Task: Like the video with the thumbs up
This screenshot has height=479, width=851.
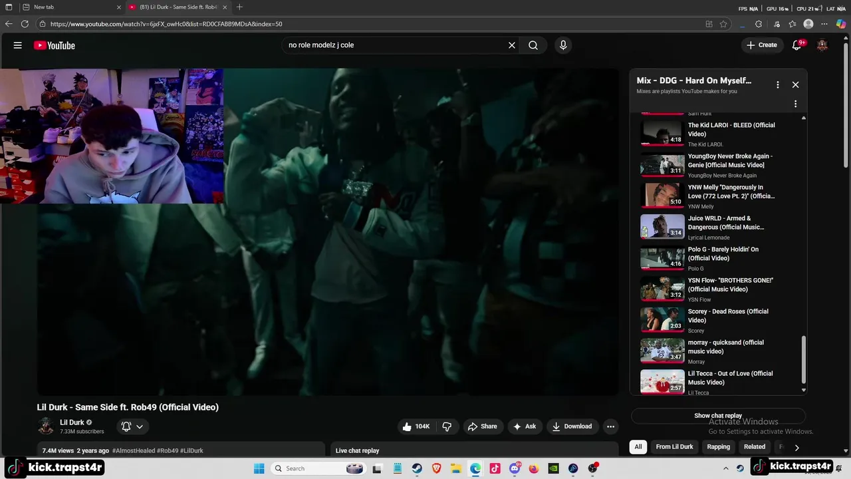Action: (x=416, y=426)
